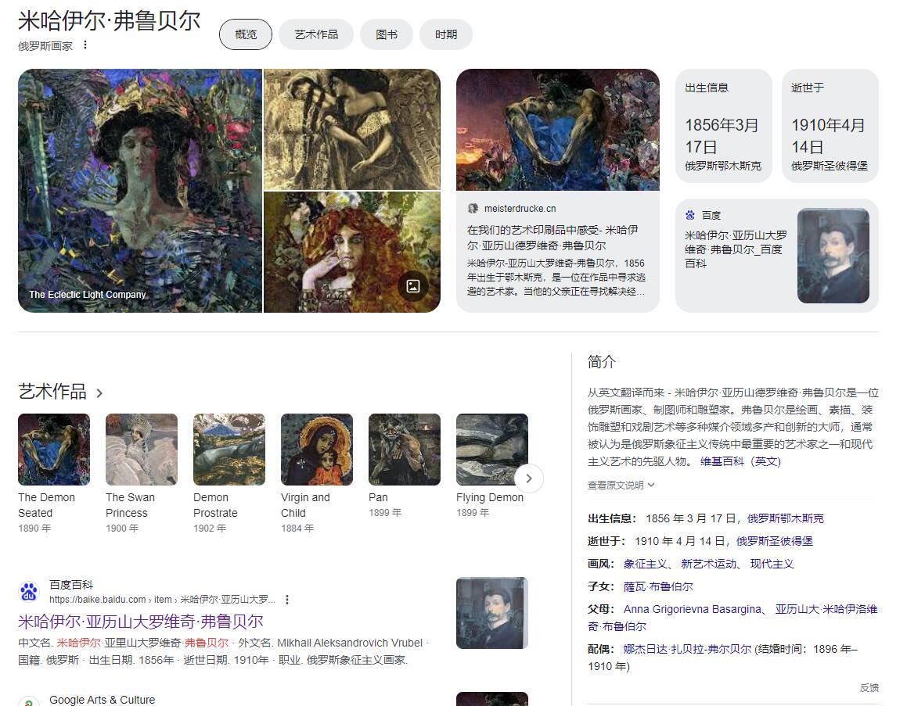
Task: Click the 萨瓦·布鲁伯尔 child link
Action: pyautogui.click(x=658, y=587)
